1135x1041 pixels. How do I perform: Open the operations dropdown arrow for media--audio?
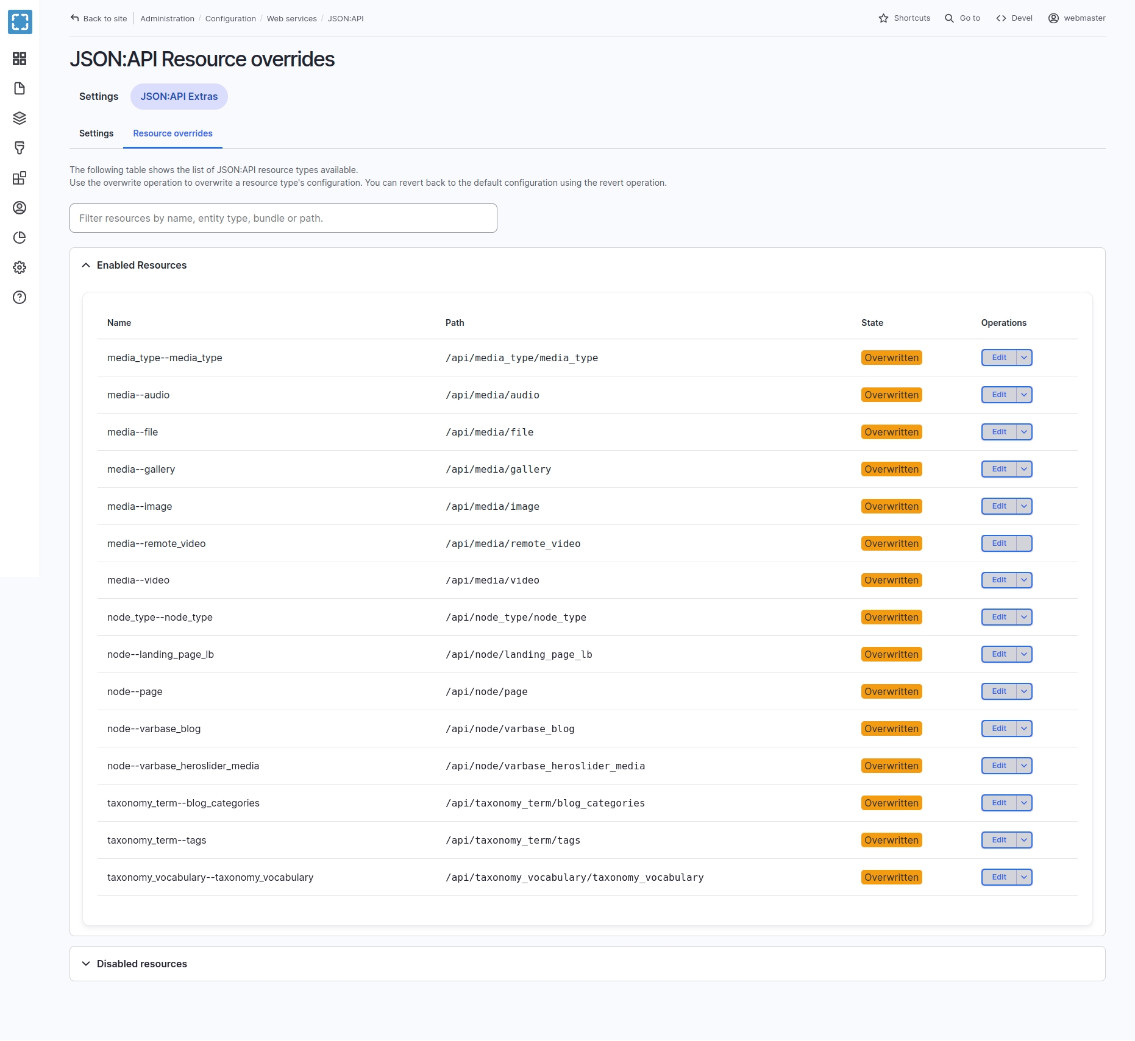(x=1024, y=395)
